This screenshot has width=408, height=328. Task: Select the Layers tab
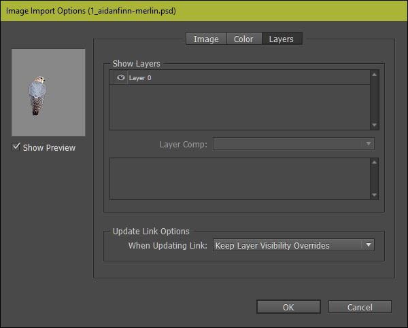pos(282,39)
